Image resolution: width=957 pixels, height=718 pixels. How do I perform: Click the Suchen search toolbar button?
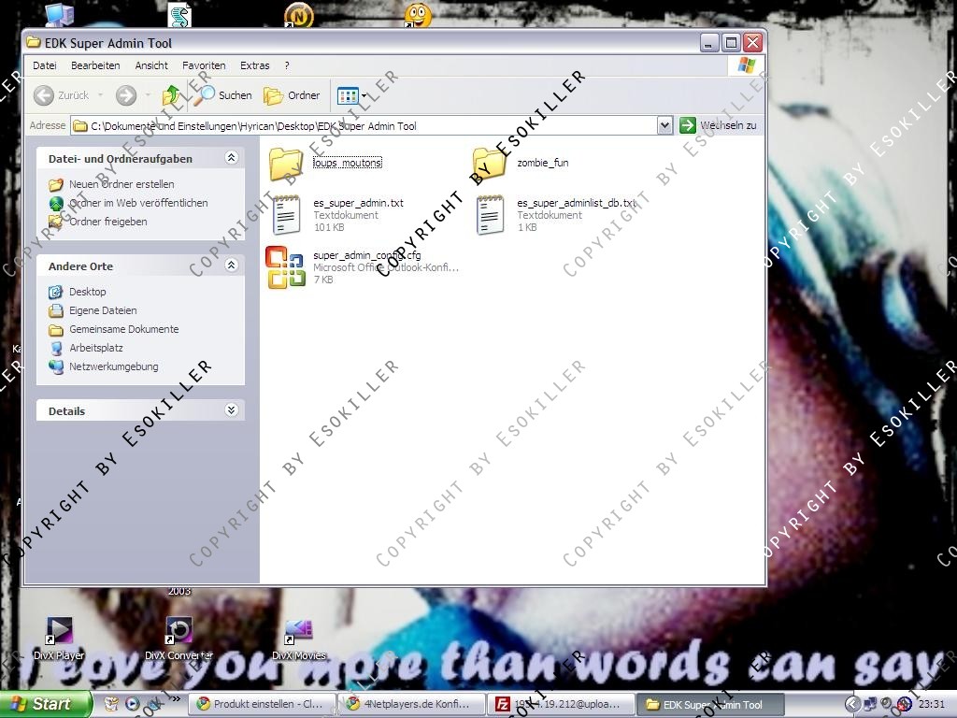[x=223, y=95]
